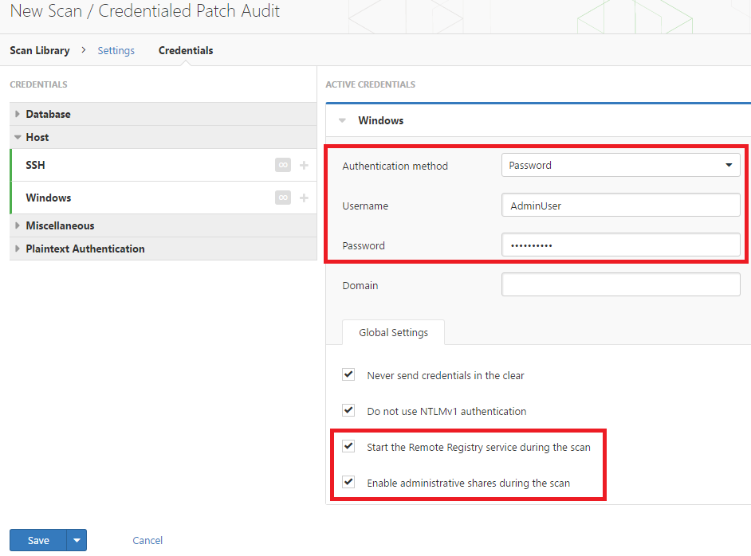Switch to the Settings tab

116,51
